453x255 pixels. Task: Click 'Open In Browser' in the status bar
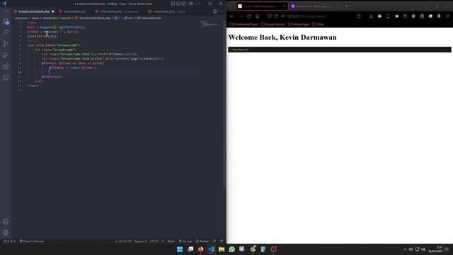pos(32,241)
